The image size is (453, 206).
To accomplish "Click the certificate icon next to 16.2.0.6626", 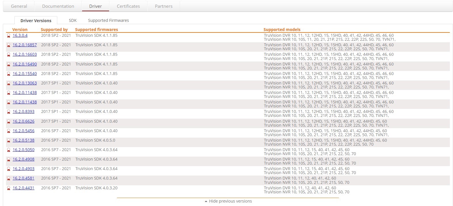I will [x=9, y=122].
